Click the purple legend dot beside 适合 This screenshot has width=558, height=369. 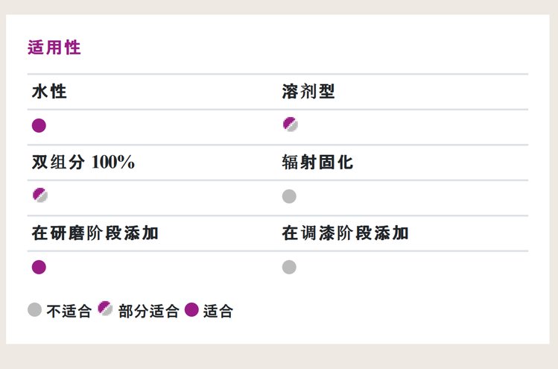[x=191, y=310]
